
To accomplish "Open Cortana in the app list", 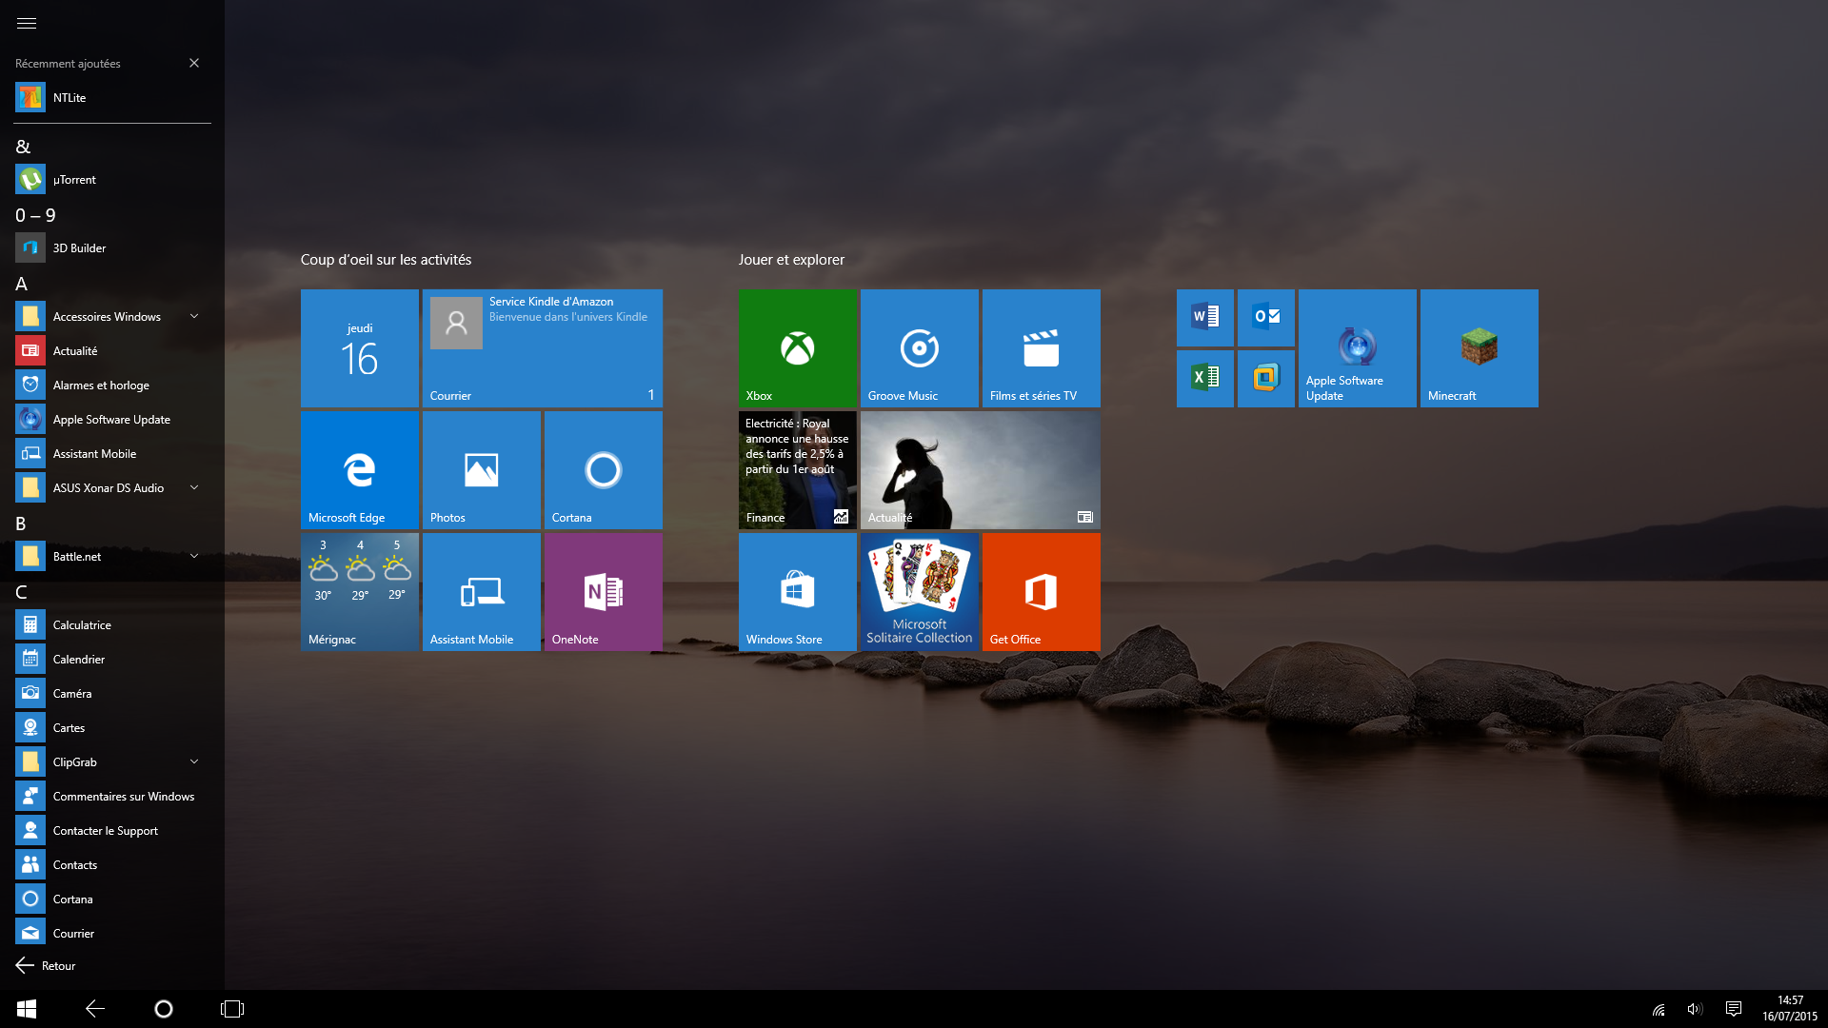I will pos(112,899).
